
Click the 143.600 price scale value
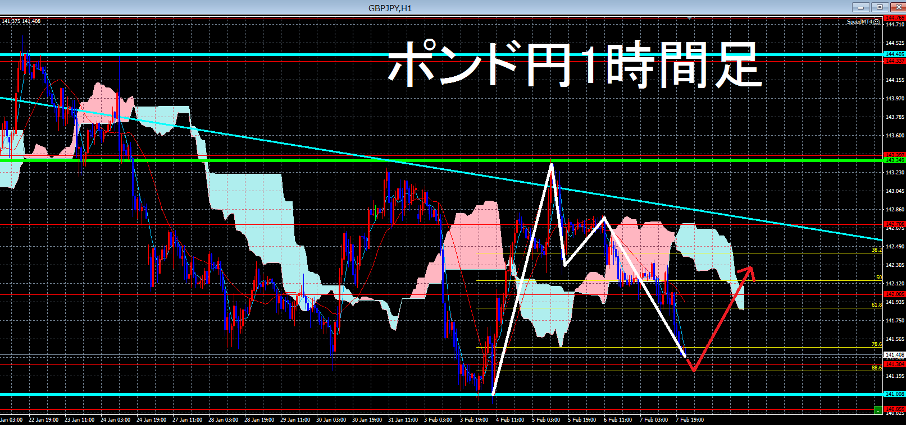coord(895,136)
